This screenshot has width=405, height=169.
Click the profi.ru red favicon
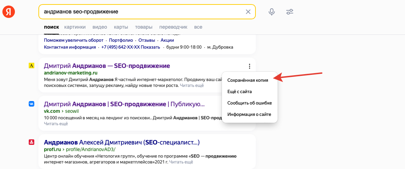click(x=31, y=142)
